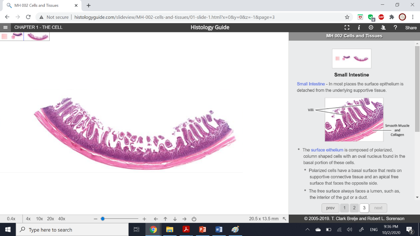Open the slide information icon

click(359, 28)
